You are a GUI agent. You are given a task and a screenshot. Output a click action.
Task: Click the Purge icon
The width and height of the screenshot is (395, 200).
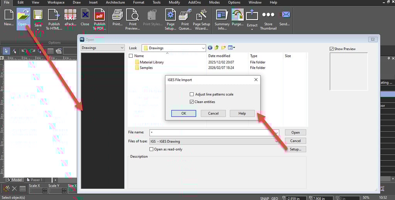coord(238,15)
